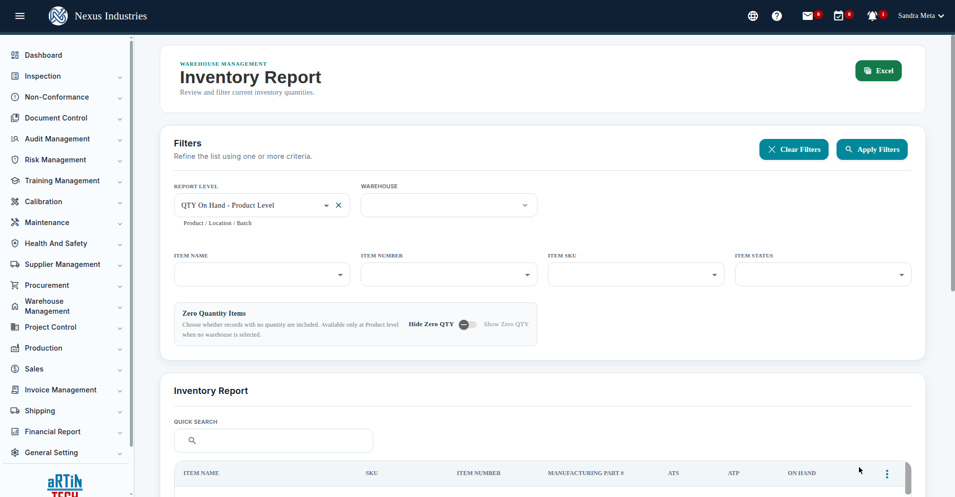
Task: Click the MANUFACTURING PART # column header
Action: (586, 473)
